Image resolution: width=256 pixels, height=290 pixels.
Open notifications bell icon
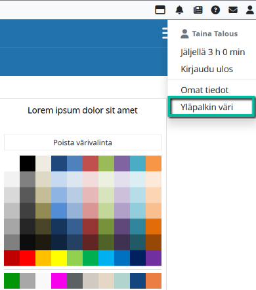coord(179,10)
